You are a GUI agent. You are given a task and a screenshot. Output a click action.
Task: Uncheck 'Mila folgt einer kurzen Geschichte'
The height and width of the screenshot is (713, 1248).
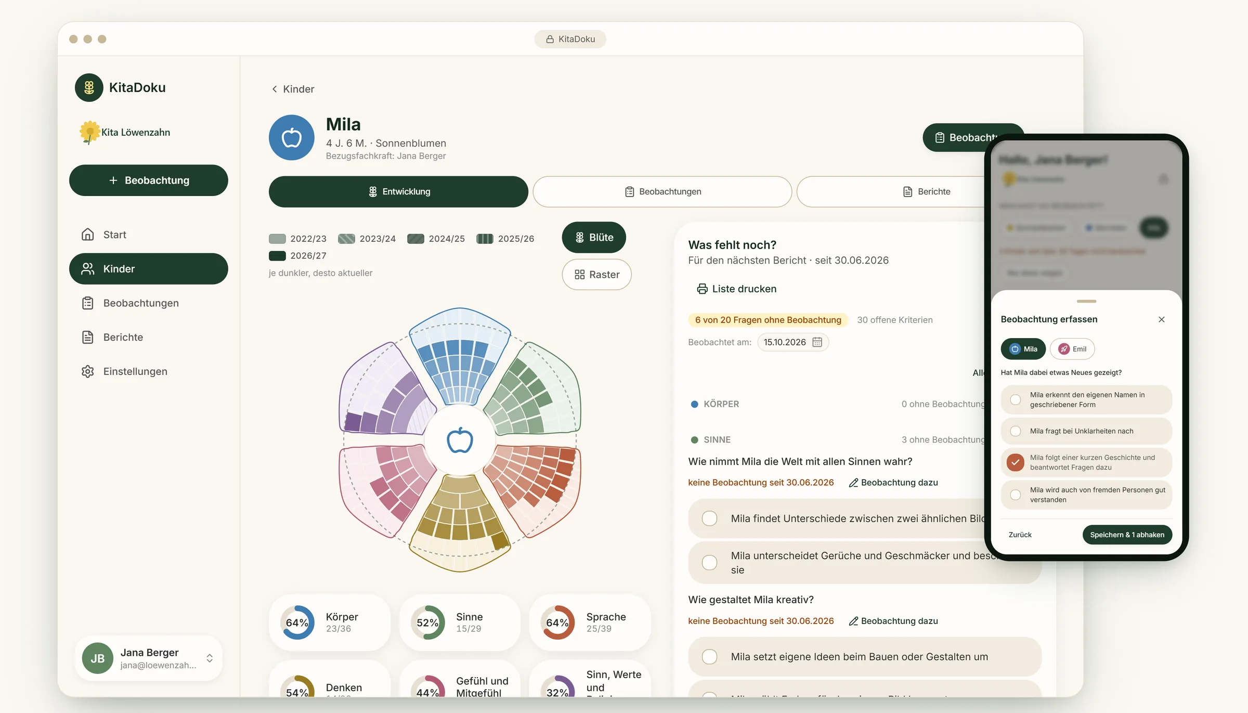[x=1086, y=462]
